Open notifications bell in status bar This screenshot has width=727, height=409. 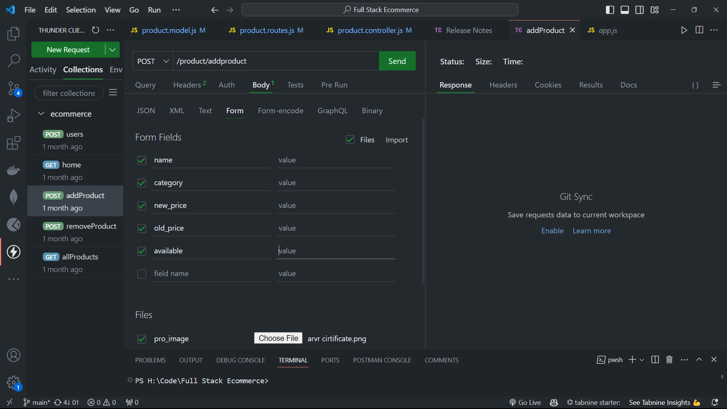click(715, 402)
